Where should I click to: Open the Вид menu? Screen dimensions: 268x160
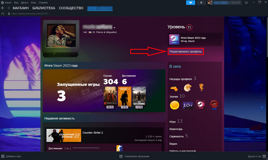tap(16, 3)
